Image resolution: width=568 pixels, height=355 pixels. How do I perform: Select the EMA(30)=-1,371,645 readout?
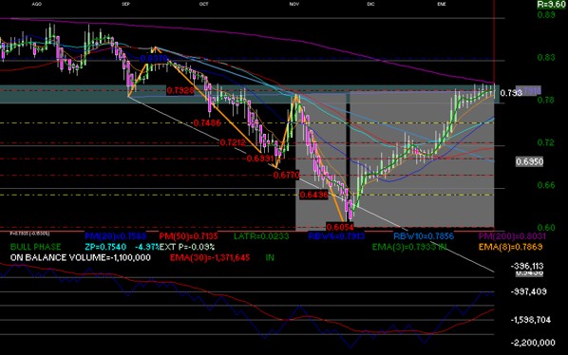(x=210, y=258)
